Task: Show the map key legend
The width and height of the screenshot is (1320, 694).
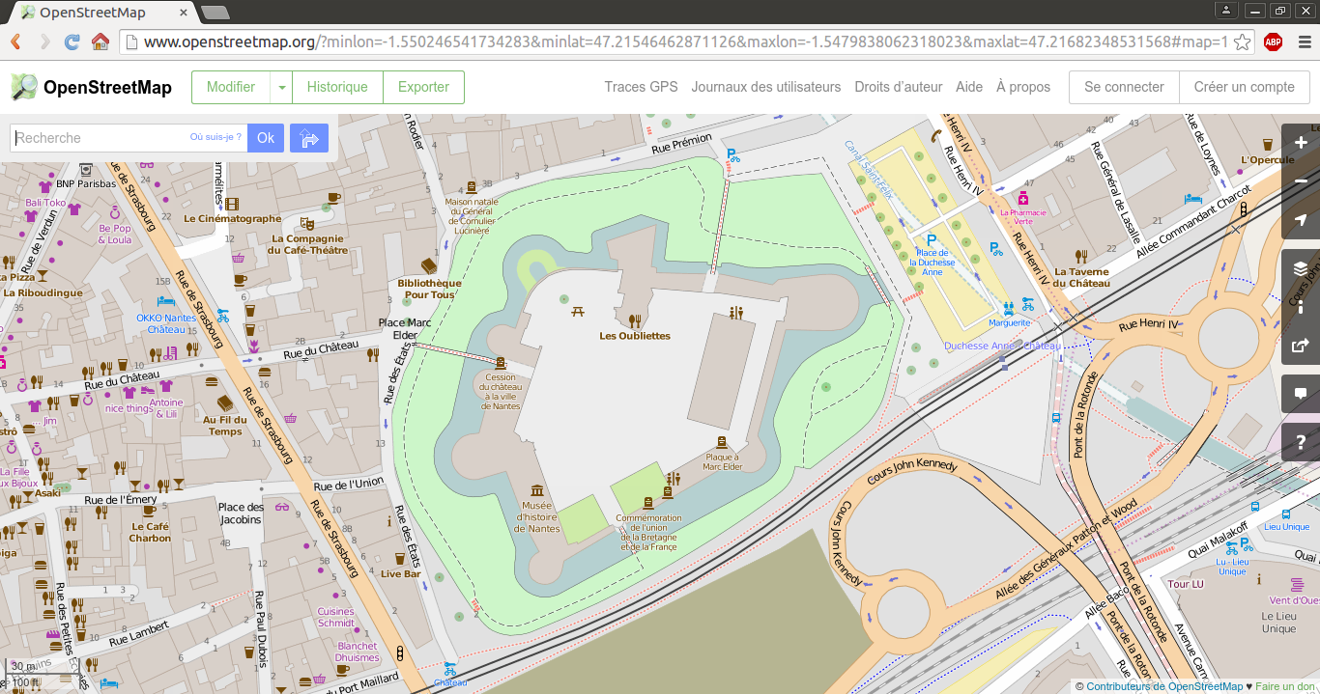Action: click(1301, 307)
